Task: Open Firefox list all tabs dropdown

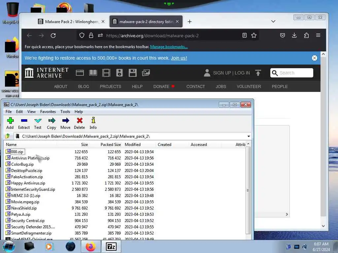Action: tap(273, 21)
